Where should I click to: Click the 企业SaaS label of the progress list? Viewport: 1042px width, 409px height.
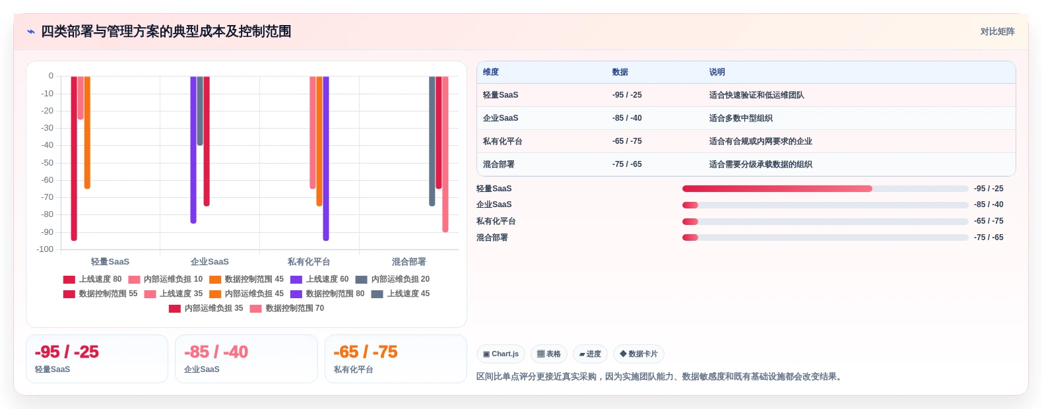[494, 204]
